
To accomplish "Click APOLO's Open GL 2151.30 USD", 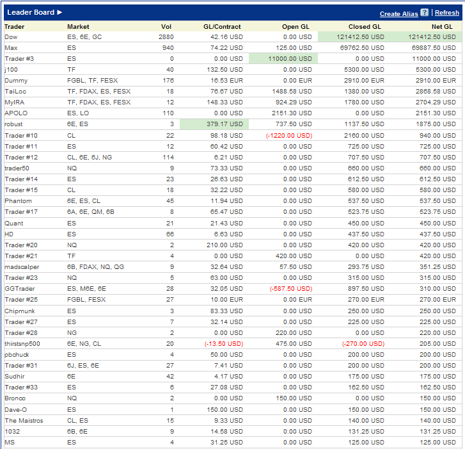I will click(x=292, y=113).
